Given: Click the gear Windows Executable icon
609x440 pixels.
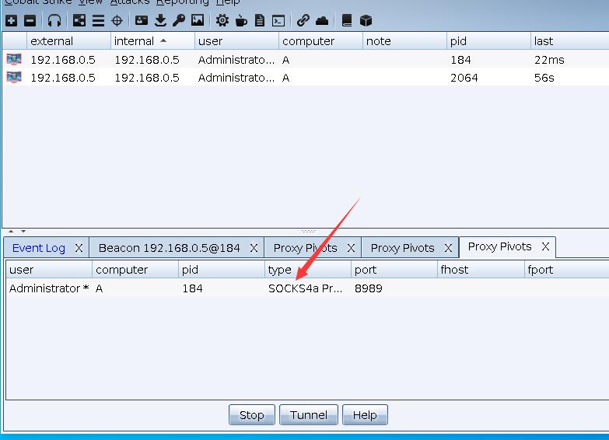Looking at the screenshot, I should tap(222, 20).
